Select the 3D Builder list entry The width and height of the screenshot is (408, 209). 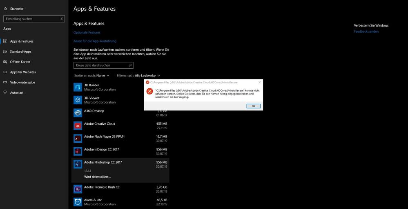click(120, 87)
